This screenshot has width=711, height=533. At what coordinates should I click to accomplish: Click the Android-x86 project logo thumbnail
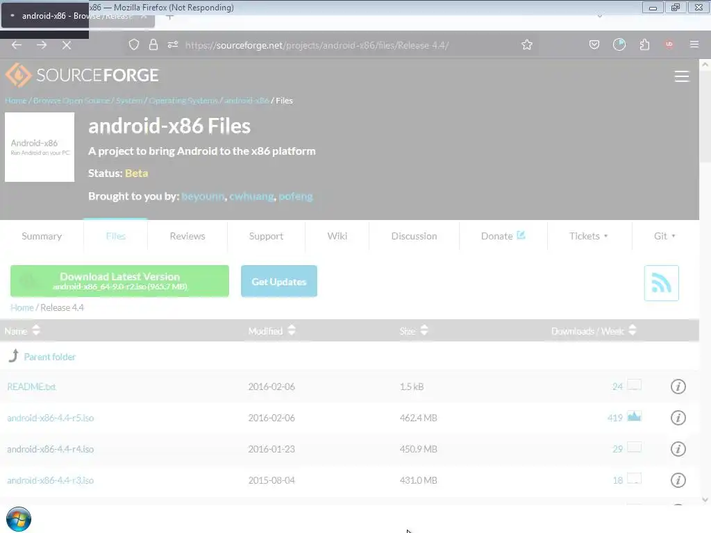(x=40, y=147)
